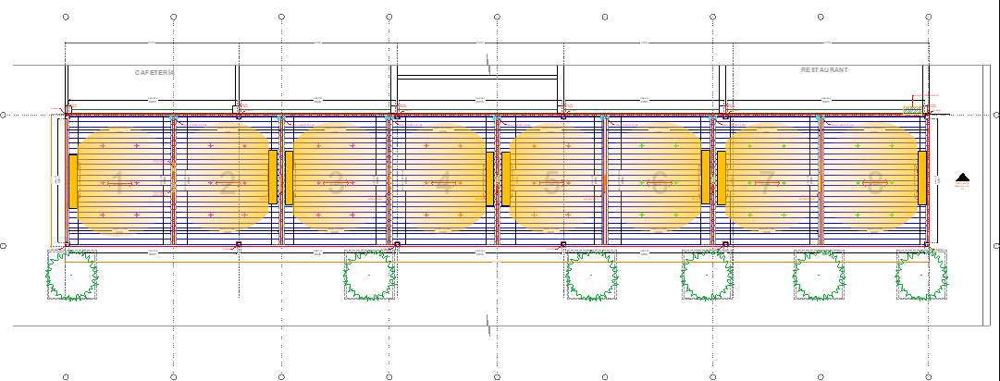The width and height of the screenshot is (1000, 381).
Task: Click the break line symbol on the top wall
Action: (x=489, y=64)
